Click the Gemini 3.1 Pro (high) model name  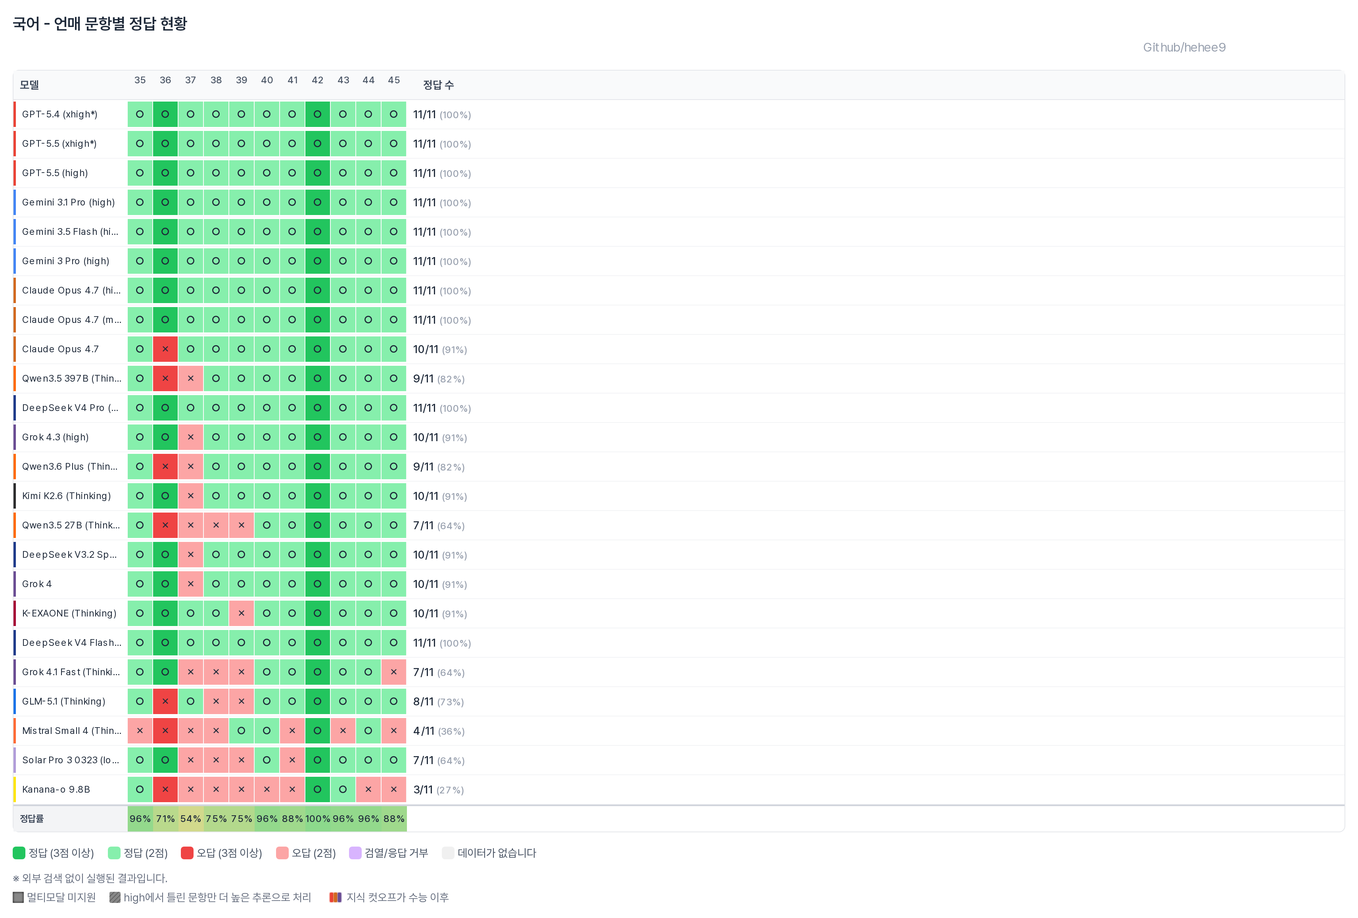pyautogui.click(x=68, y=202)
